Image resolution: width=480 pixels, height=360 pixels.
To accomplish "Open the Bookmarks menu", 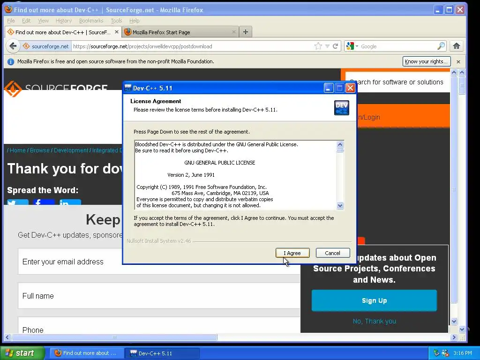I will tap(91, 21).
